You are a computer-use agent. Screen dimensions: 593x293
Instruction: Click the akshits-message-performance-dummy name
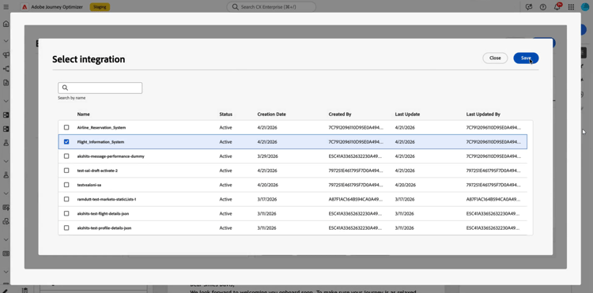tap(111, 156)
